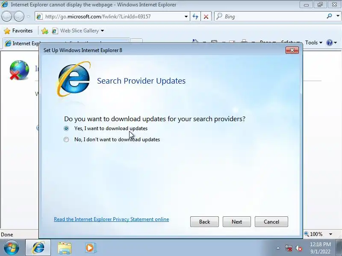The width and height of the screenshot is (342, 256).
Task: Close the Set Up Internet Explorer 8 dialog
Action: [x=292, y=50]
